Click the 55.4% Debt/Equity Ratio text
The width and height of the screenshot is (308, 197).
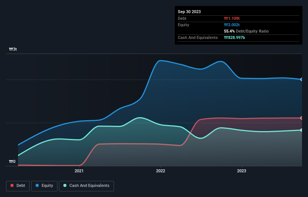coord(246,31)
